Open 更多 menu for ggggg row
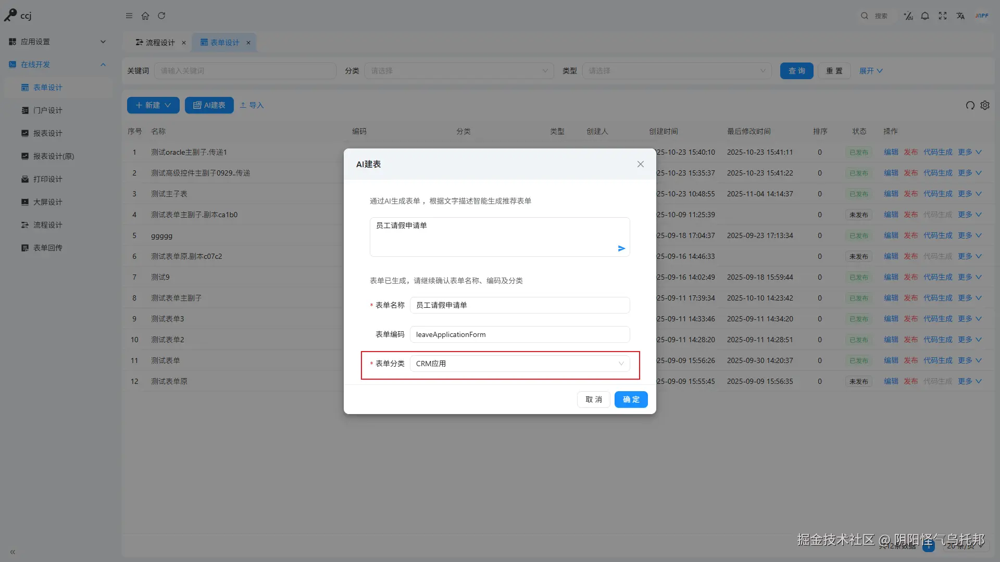 [969, 235]
